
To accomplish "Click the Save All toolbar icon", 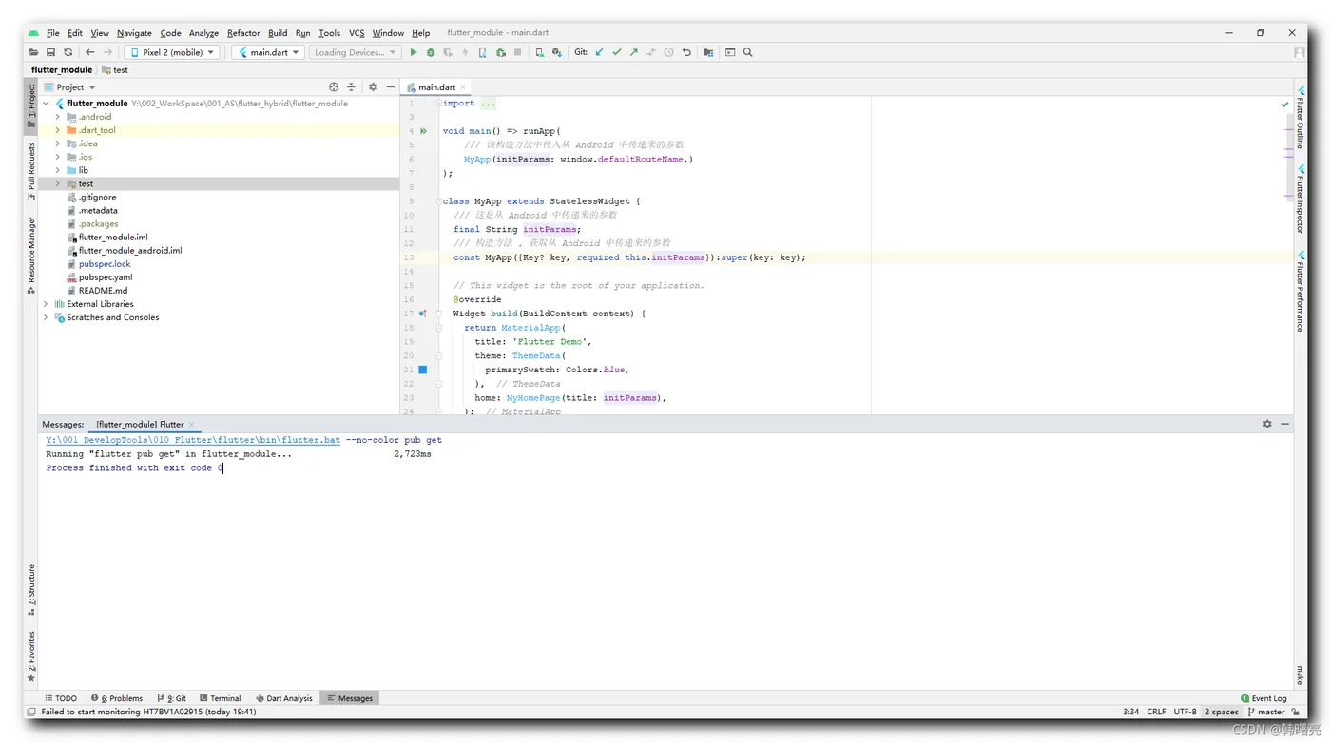I will 51,52.
